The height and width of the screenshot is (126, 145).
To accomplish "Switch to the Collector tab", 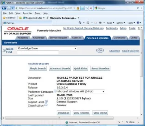I will tap(77, 38).
